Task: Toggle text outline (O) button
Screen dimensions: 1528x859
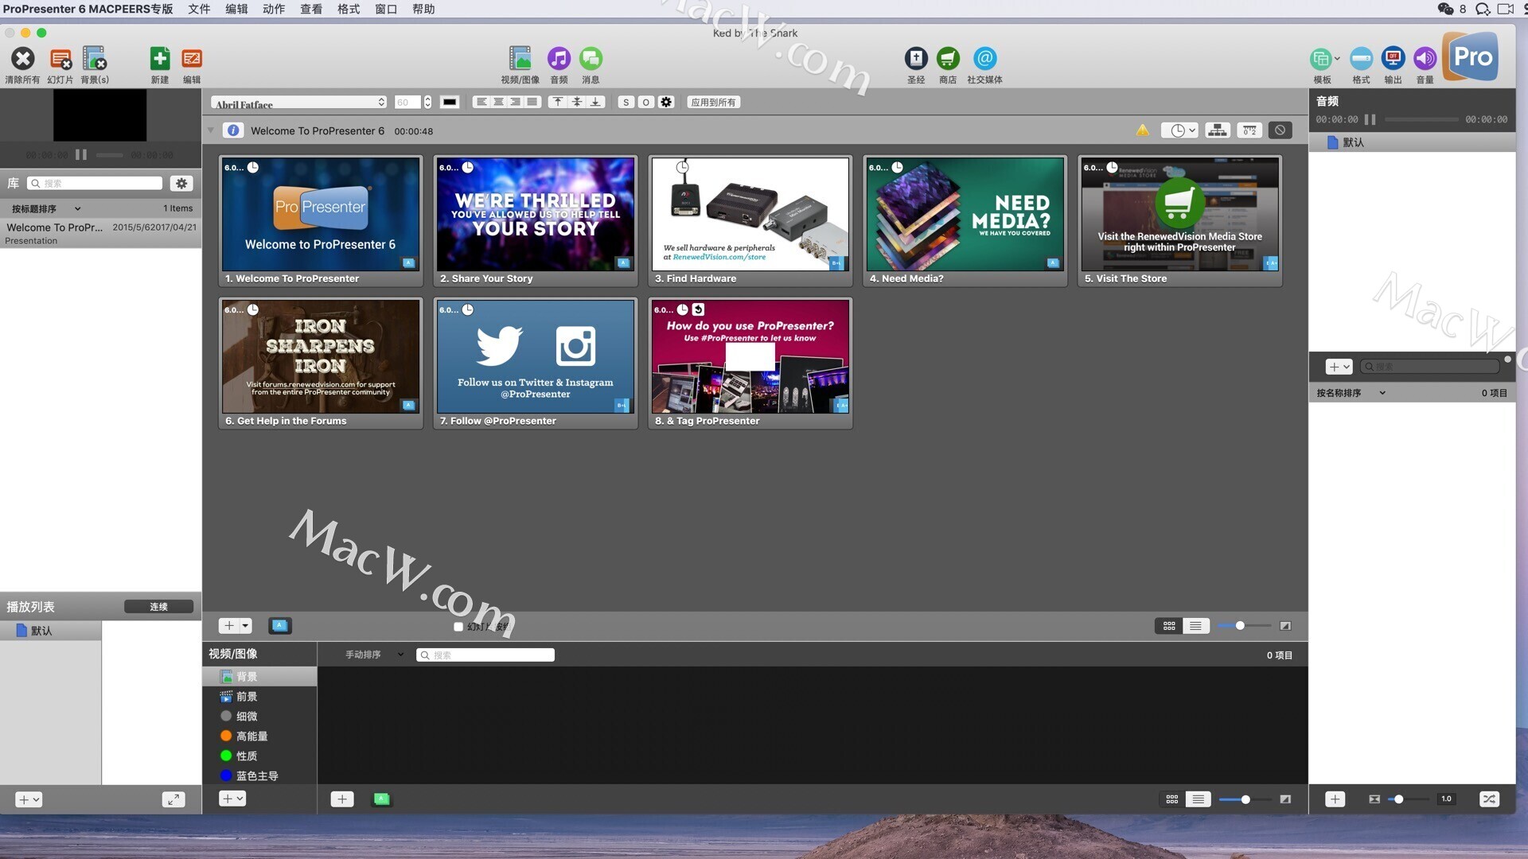Action: tap(645, 102)
